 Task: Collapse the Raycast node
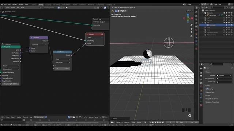pos(3,47)
